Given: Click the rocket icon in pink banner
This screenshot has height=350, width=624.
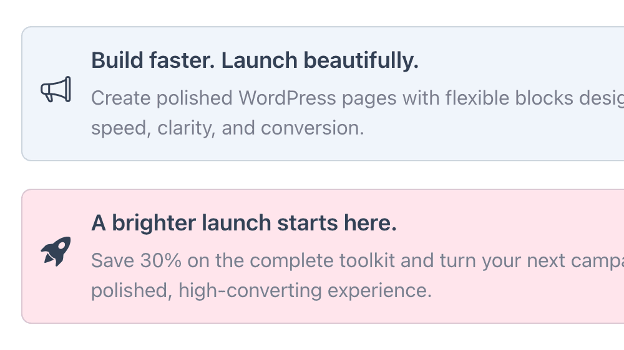Looking at the screenshot, I should coord(56,252).
